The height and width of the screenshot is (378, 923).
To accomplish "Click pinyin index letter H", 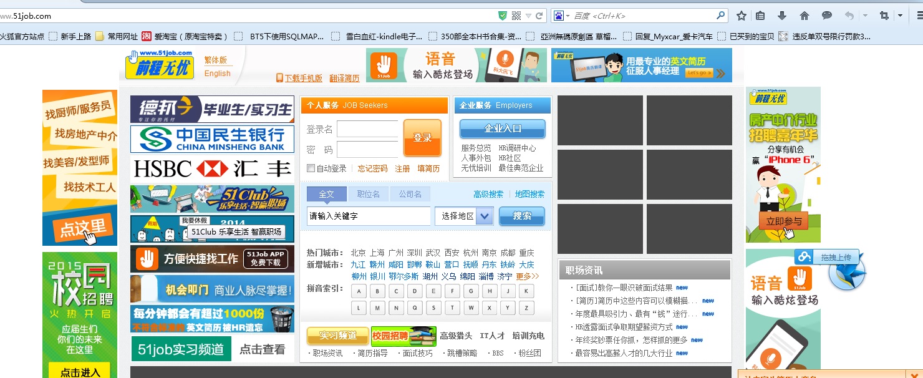I will coord(490,291).
